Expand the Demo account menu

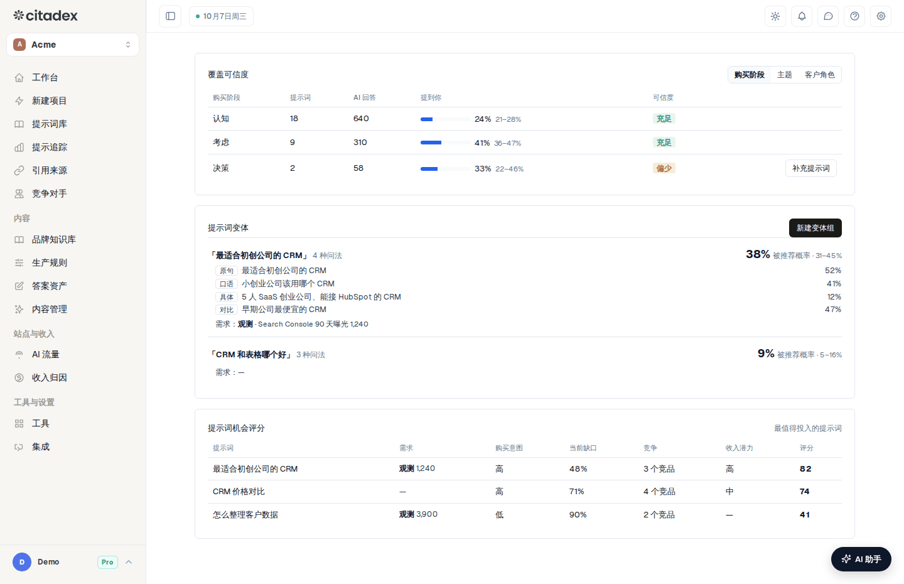(x=73, y=562)
